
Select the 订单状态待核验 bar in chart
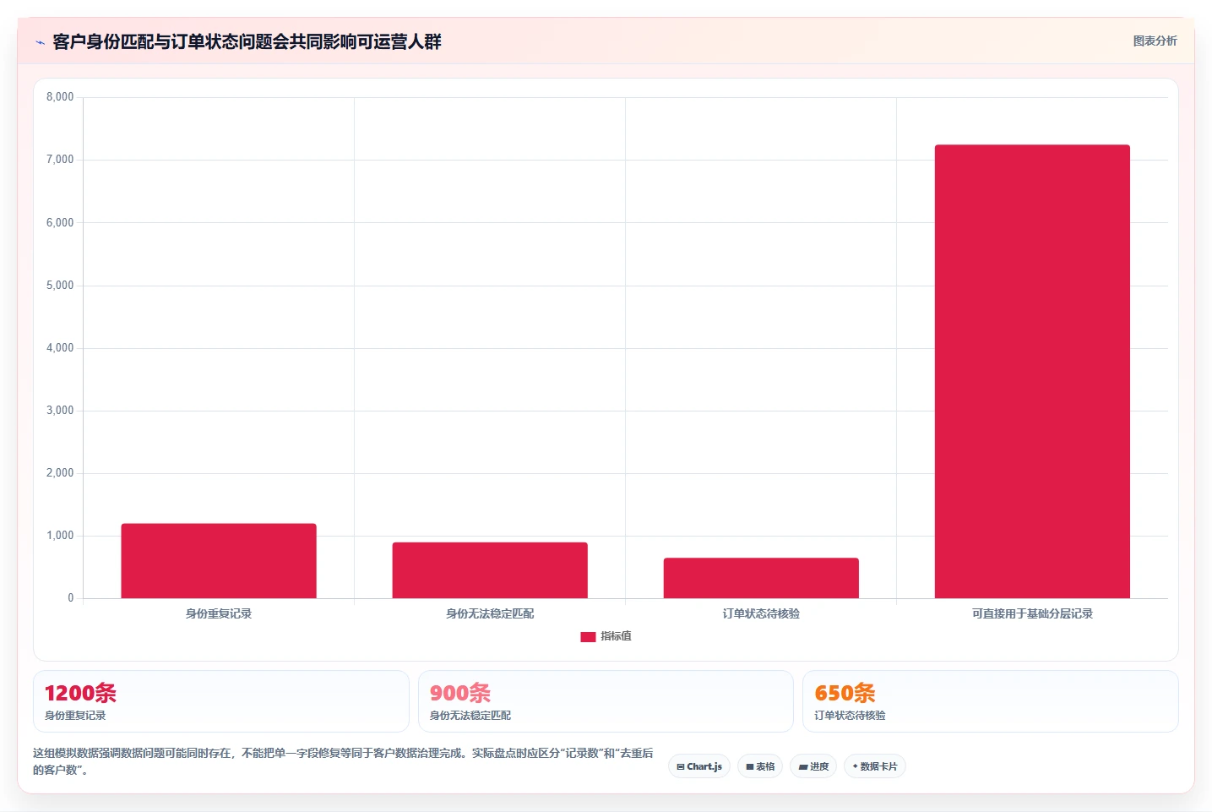point(761,578)
